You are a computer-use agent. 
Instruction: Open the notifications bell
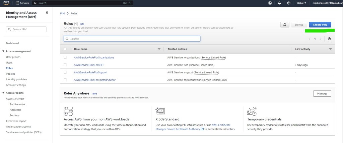click(279, 3)
